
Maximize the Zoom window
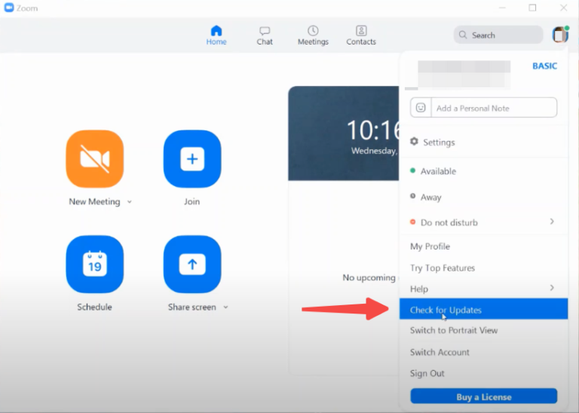coord(532,8)
